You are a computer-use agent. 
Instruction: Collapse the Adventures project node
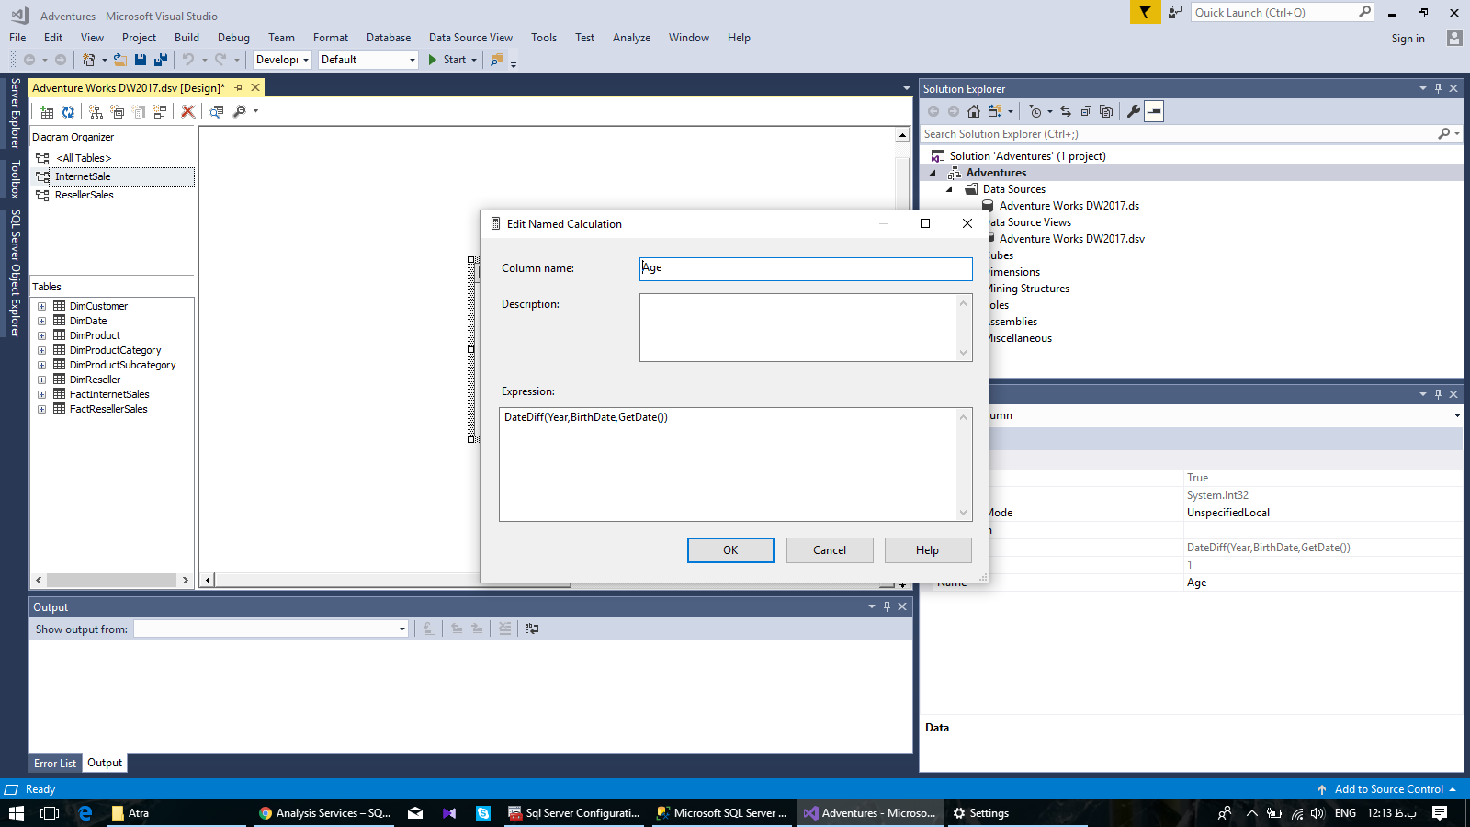[933, 173]
